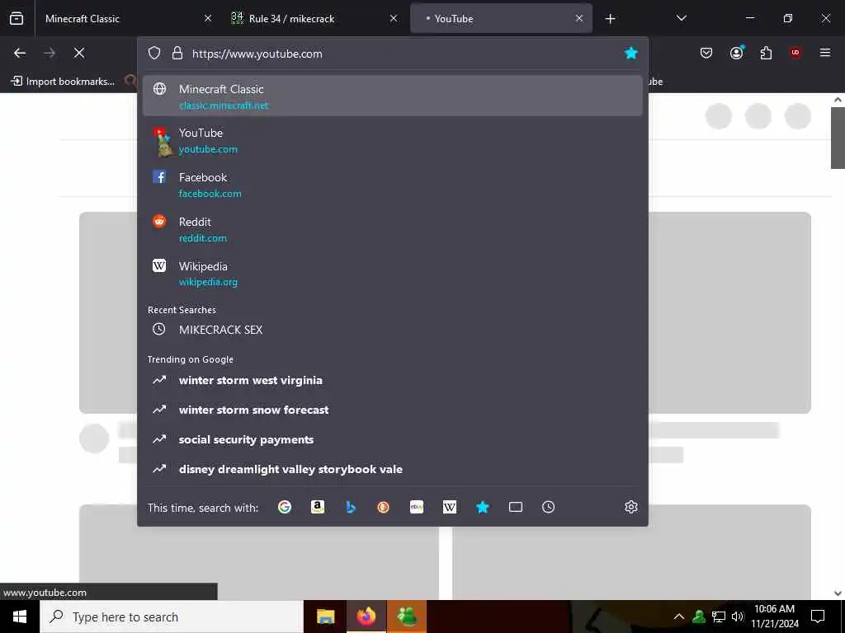Image resolution: width=845 pixels, height=633 pixels.
Task: Open uBlock Origin extension icon
Action: [795, 53]
